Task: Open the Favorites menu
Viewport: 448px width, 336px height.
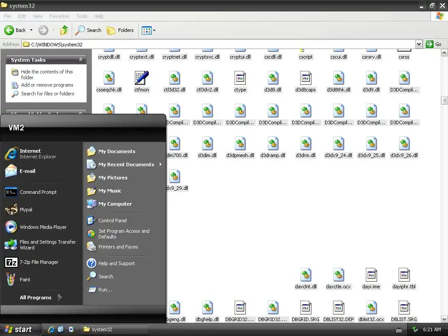Action: pos(59,16)
